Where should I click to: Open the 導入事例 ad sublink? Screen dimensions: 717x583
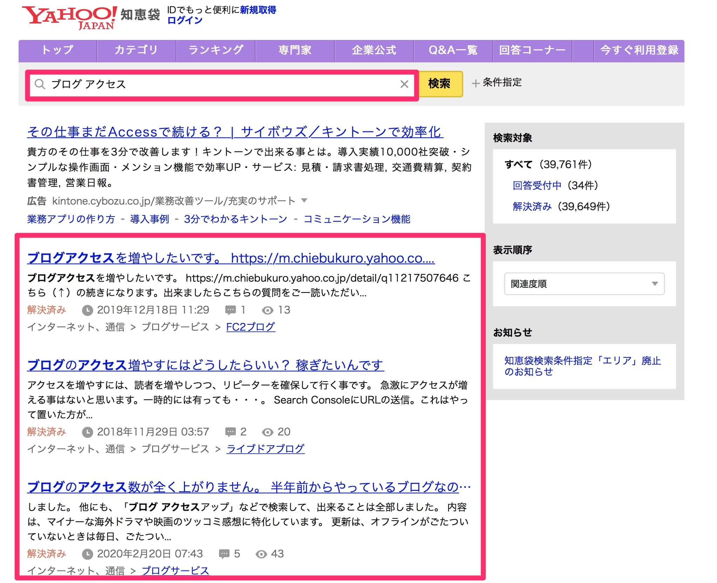150,219
